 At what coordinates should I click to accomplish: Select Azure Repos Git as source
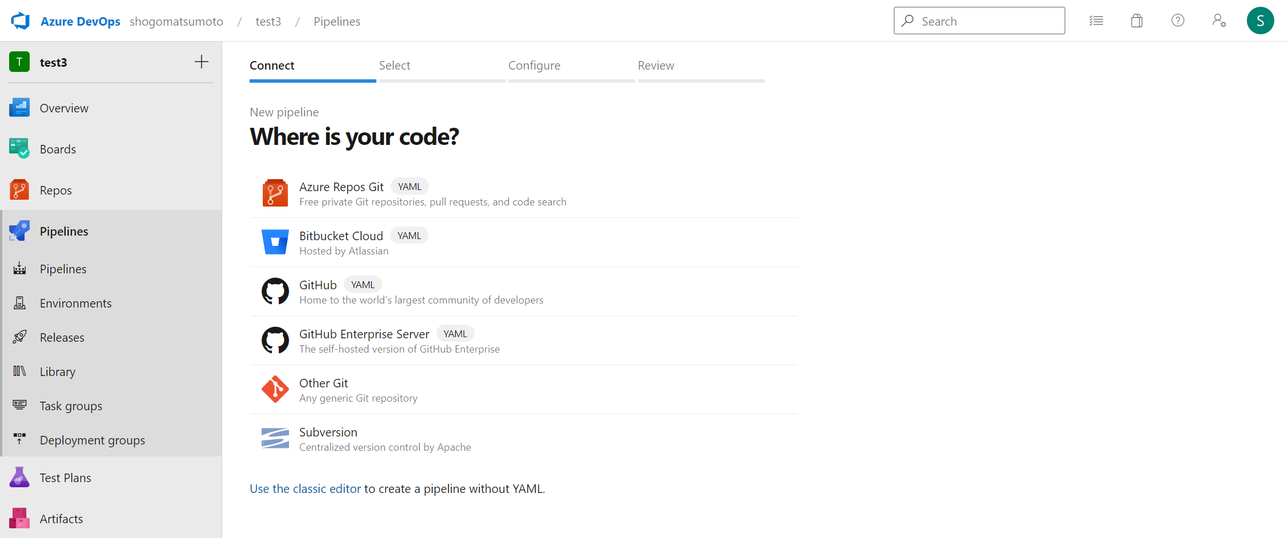(x=524, y=193)
